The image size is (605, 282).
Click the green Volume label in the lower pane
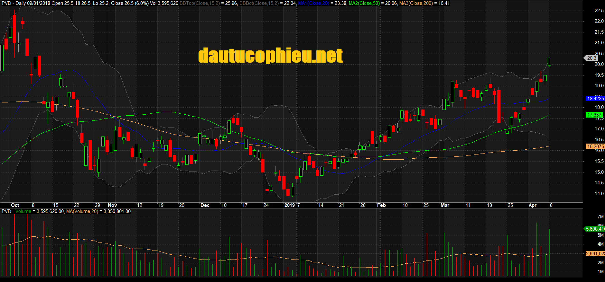click(23, 211)
